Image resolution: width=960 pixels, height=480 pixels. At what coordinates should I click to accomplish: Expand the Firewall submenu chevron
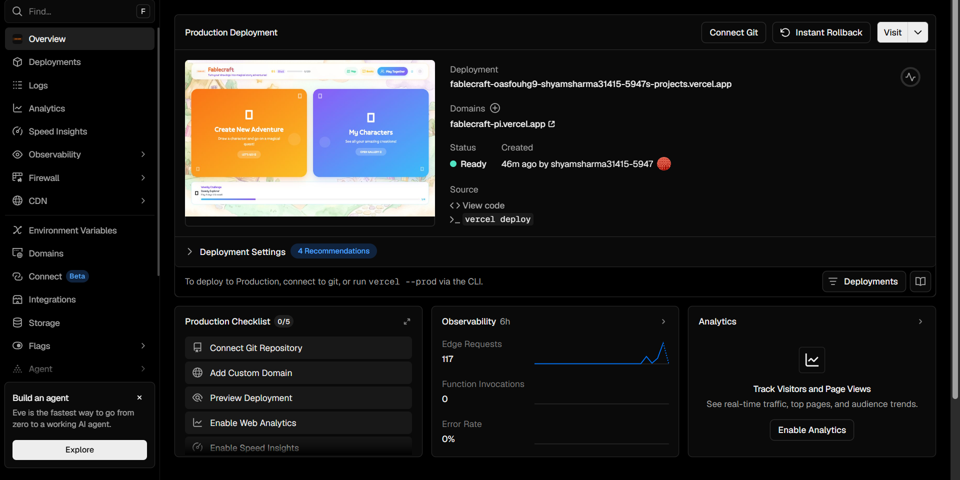tap(143, 177)
